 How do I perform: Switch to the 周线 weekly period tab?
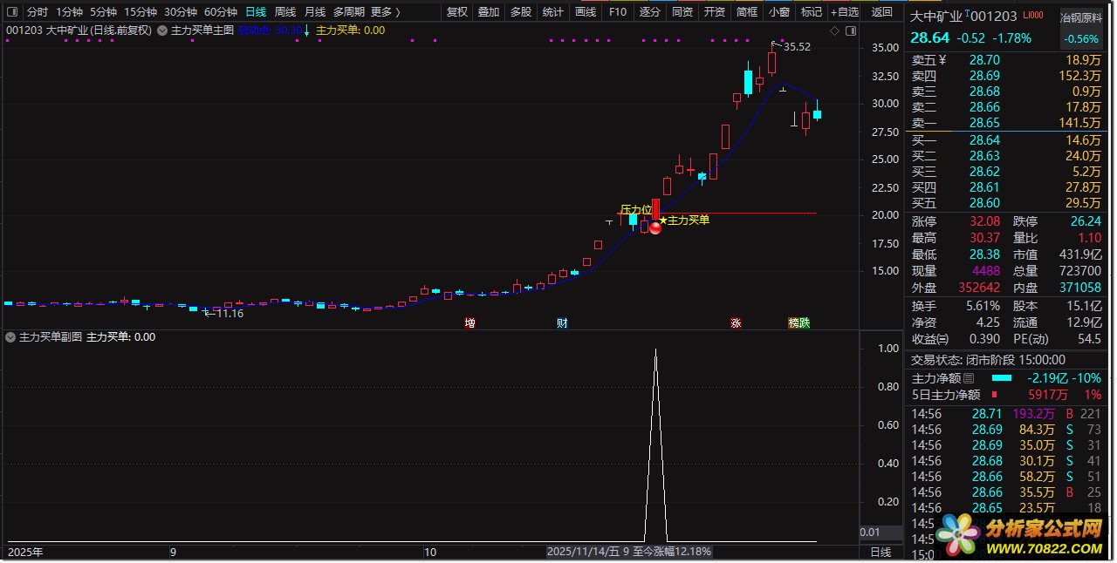tap(285, 12)
